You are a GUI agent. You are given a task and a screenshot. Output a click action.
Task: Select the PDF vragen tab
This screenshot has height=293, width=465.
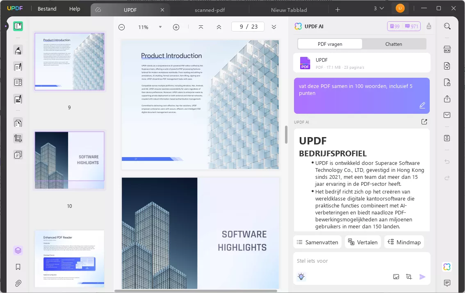click(x=330, y=44)
